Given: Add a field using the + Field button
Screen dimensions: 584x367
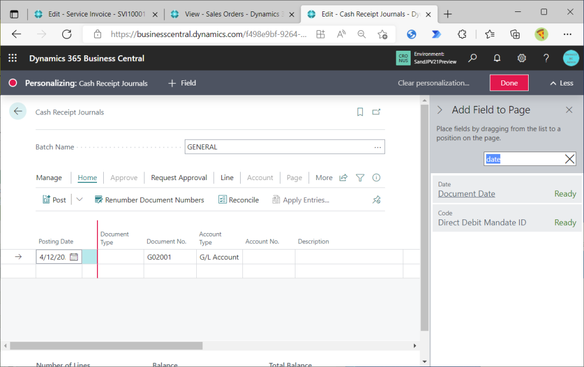Looking at the screenshot, I should (182, 83).
